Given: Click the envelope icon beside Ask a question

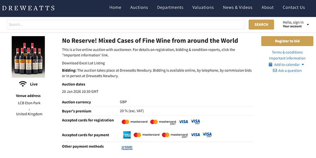Looking at the screenshot, I should point(275,71).
